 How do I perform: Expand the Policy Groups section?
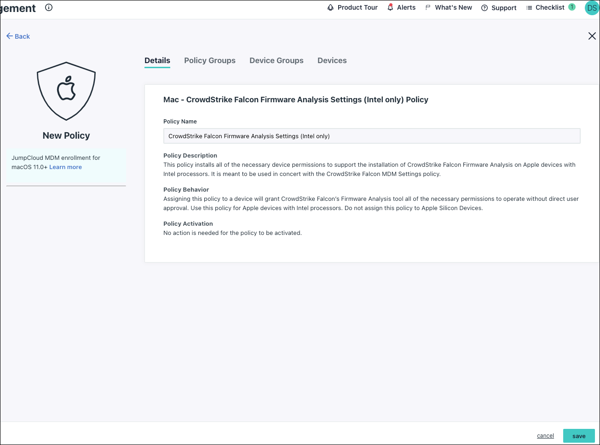209,60
